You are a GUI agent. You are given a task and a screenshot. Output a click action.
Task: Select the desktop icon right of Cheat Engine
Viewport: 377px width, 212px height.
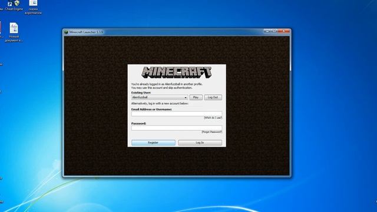click(x=33, y=7)
